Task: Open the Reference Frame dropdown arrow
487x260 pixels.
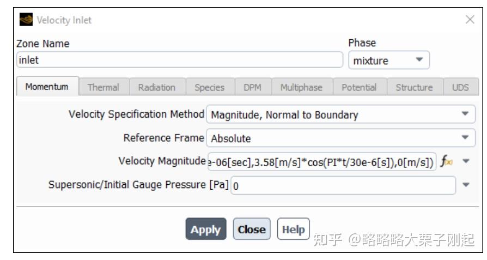Action: coord(465,137)
